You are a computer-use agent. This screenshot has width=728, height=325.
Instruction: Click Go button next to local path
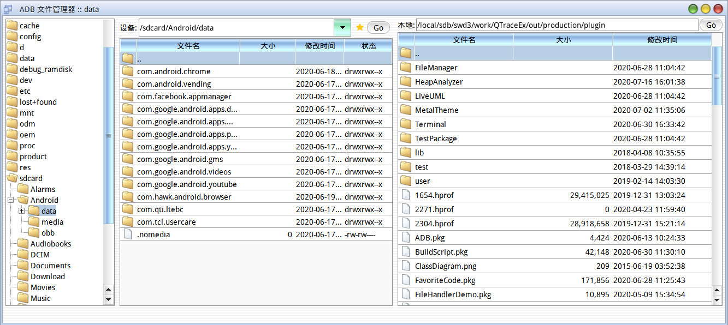pos(711,25)
